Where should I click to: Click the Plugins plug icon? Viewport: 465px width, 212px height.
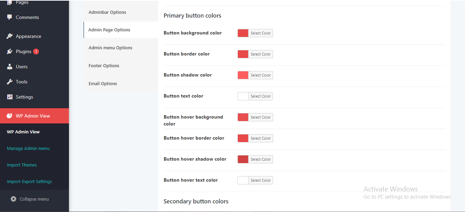[x=10, y=51]
